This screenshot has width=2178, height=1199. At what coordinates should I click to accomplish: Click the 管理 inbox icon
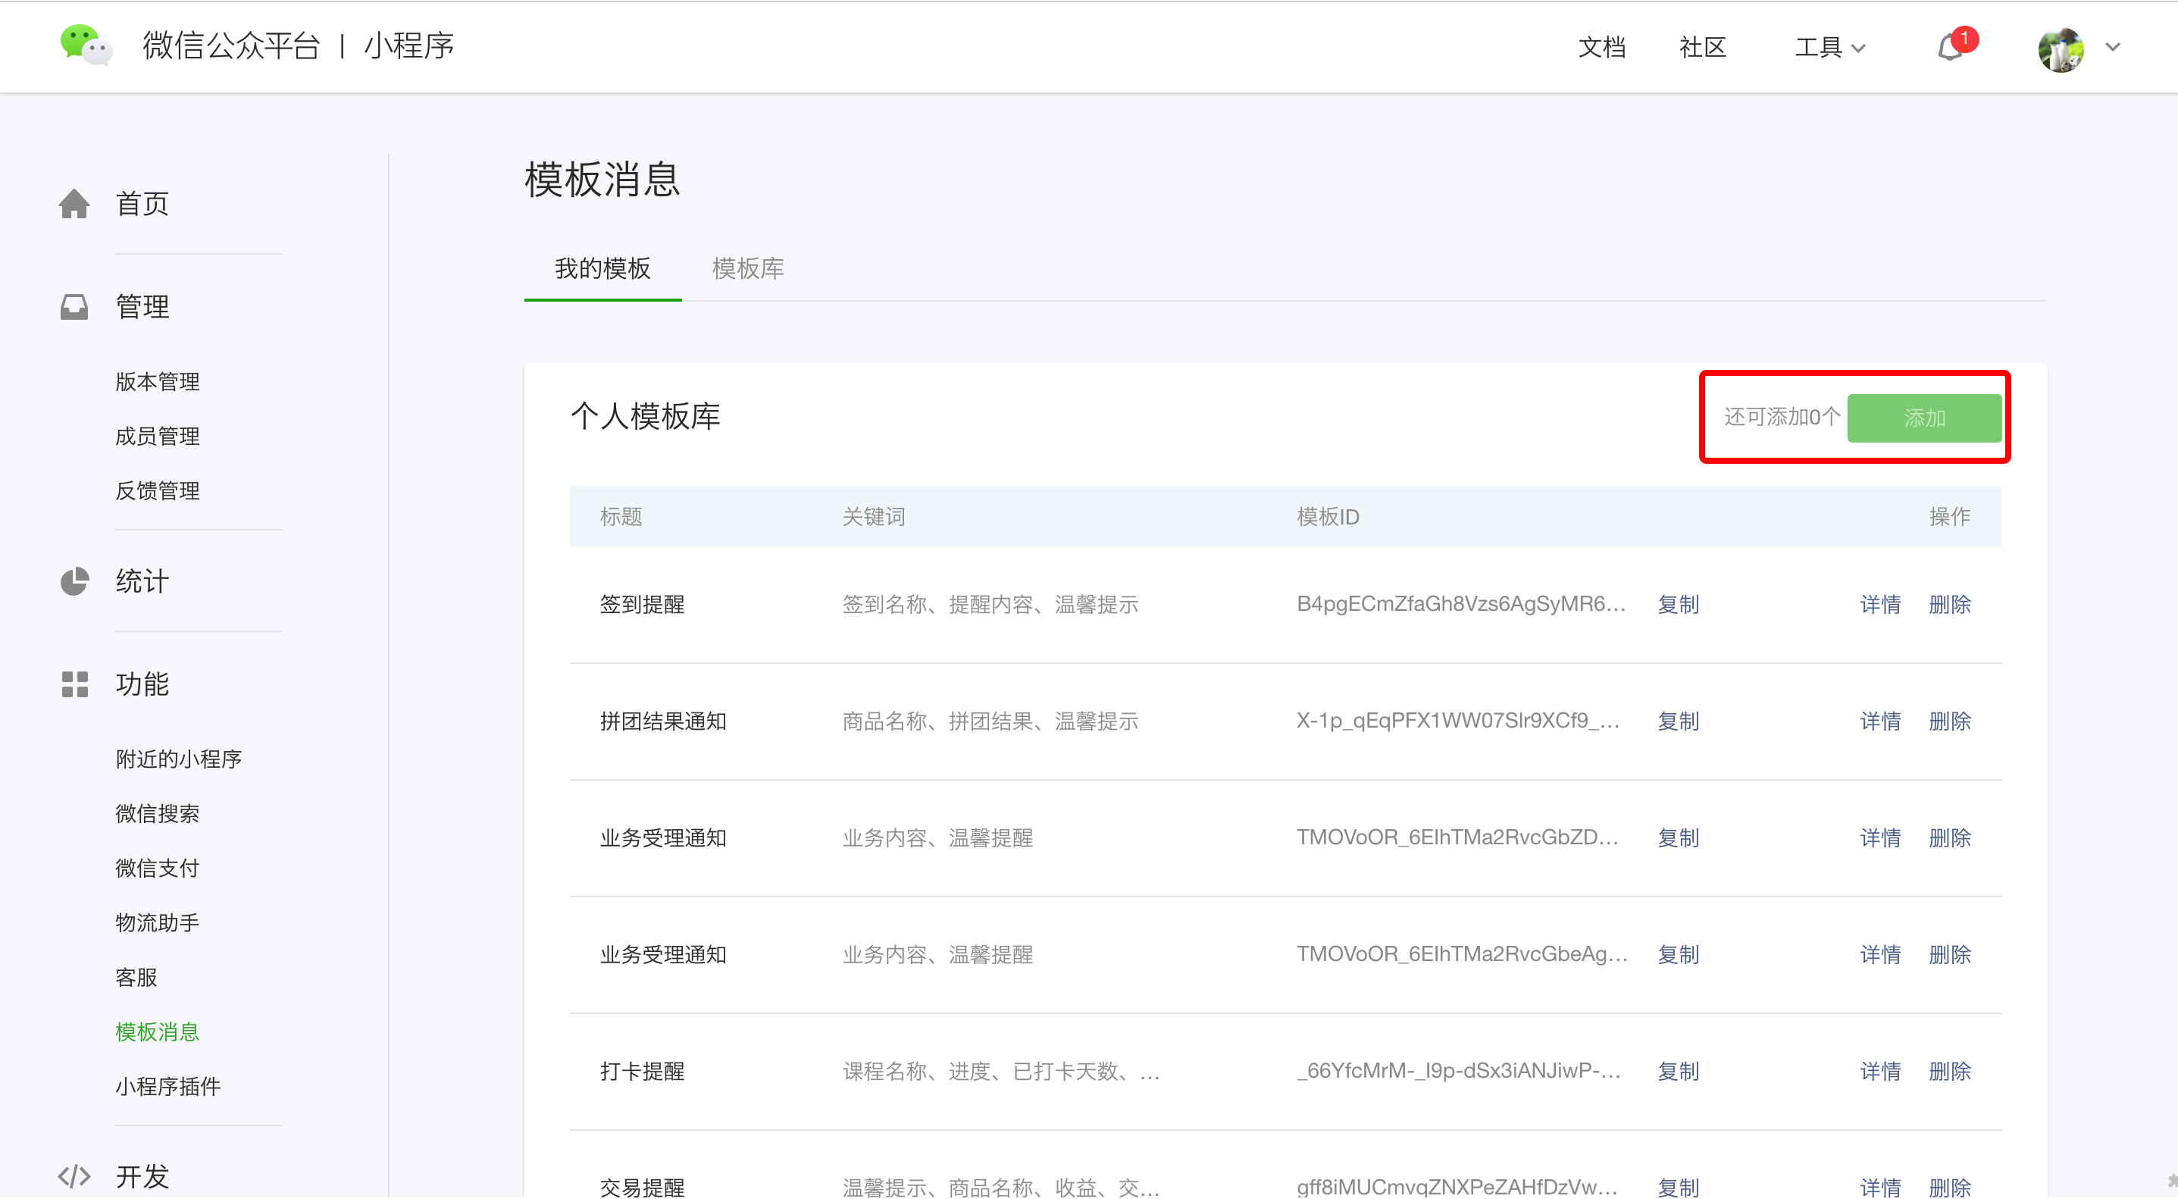(x=74, y=306)
